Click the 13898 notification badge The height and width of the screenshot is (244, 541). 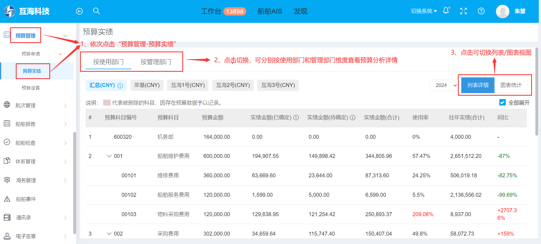[x=235, y=11]
